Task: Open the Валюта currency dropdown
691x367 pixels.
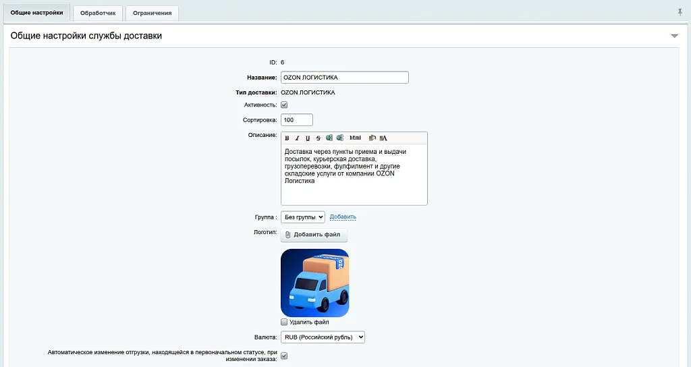Action: 323,337
